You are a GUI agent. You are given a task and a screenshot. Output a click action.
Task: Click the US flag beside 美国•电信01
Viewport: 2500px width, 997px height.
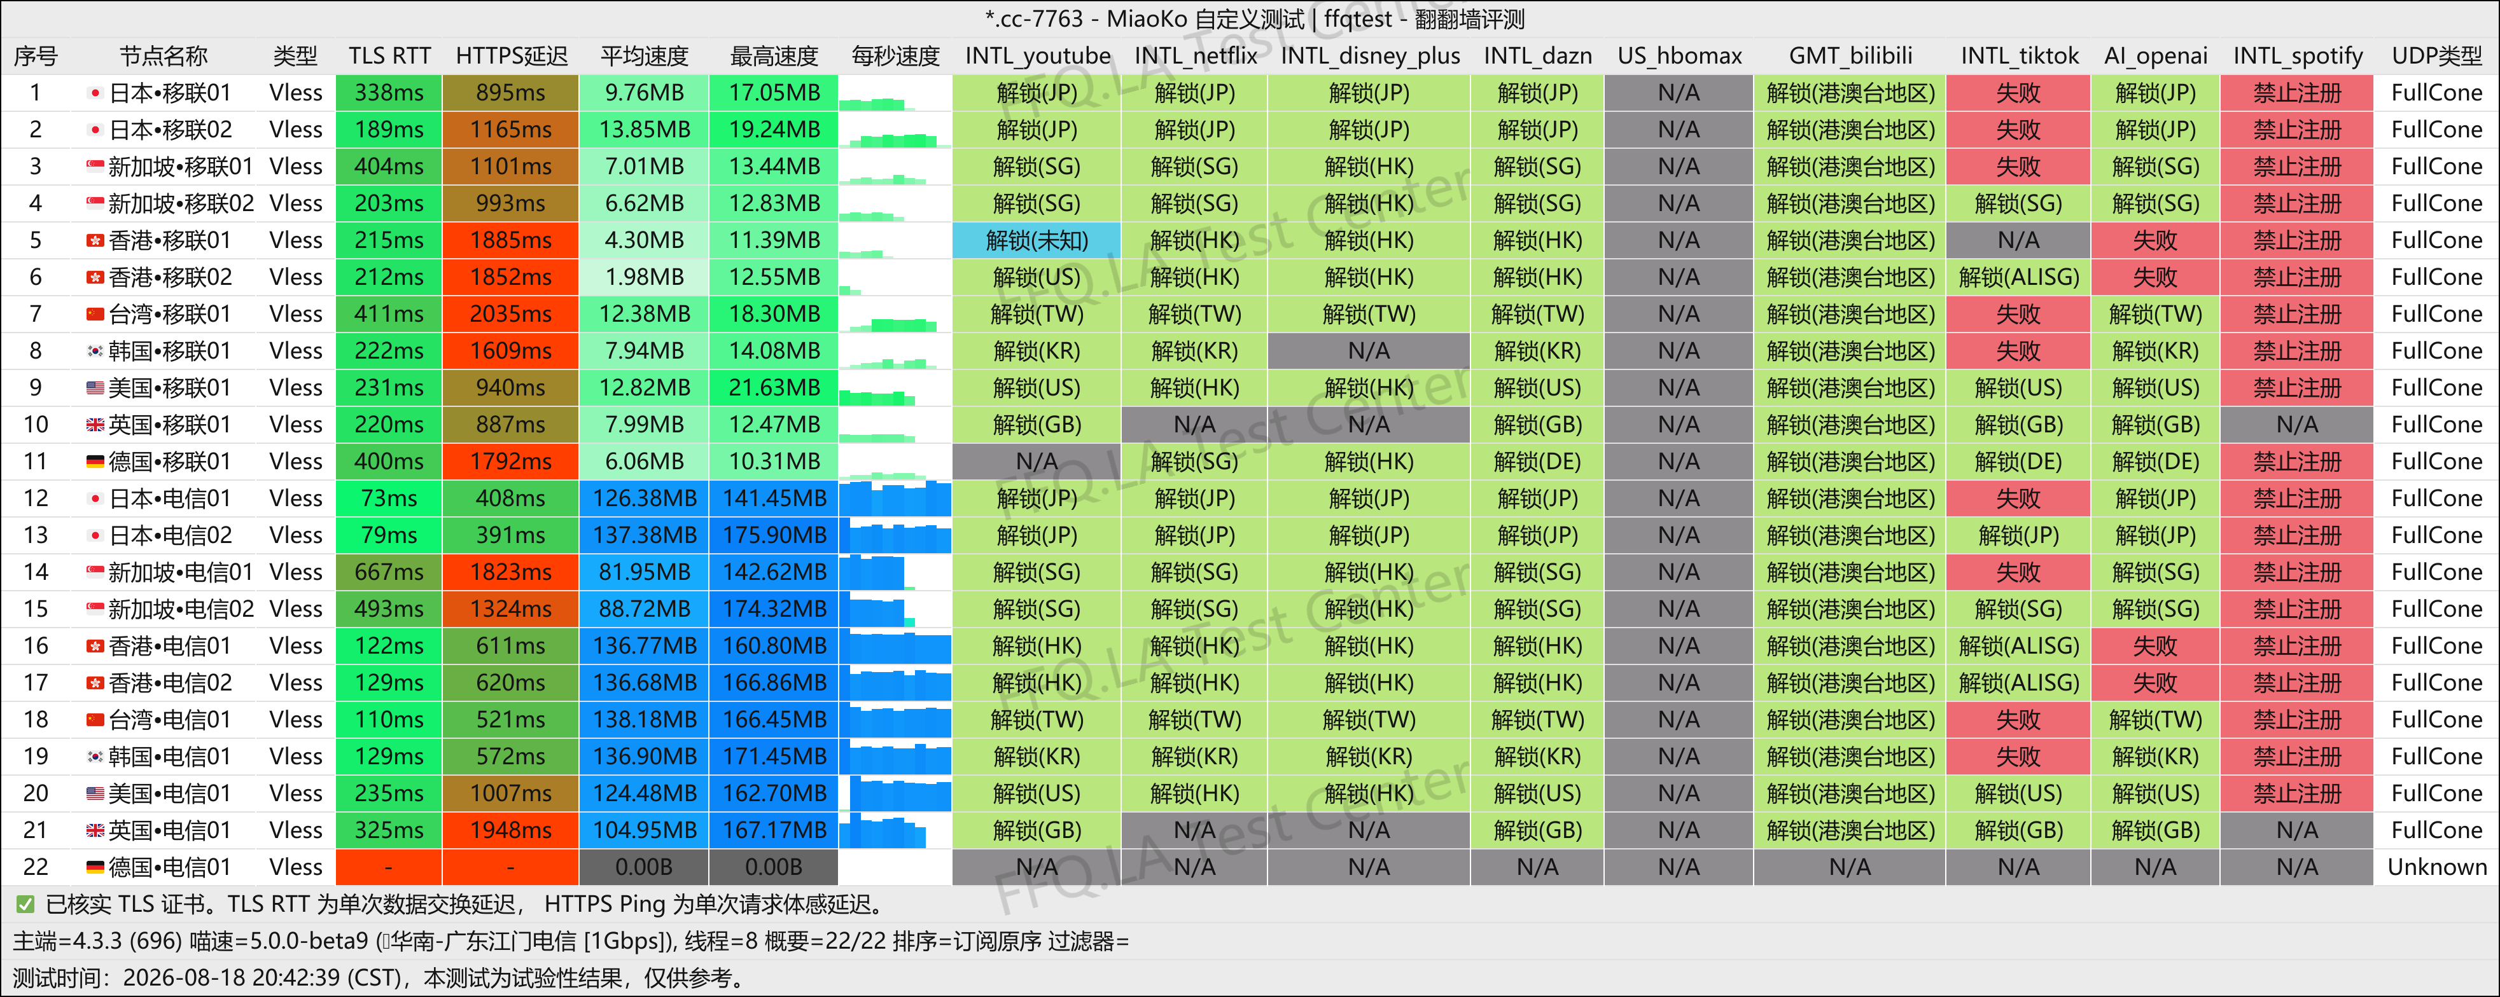click(95, 794)
